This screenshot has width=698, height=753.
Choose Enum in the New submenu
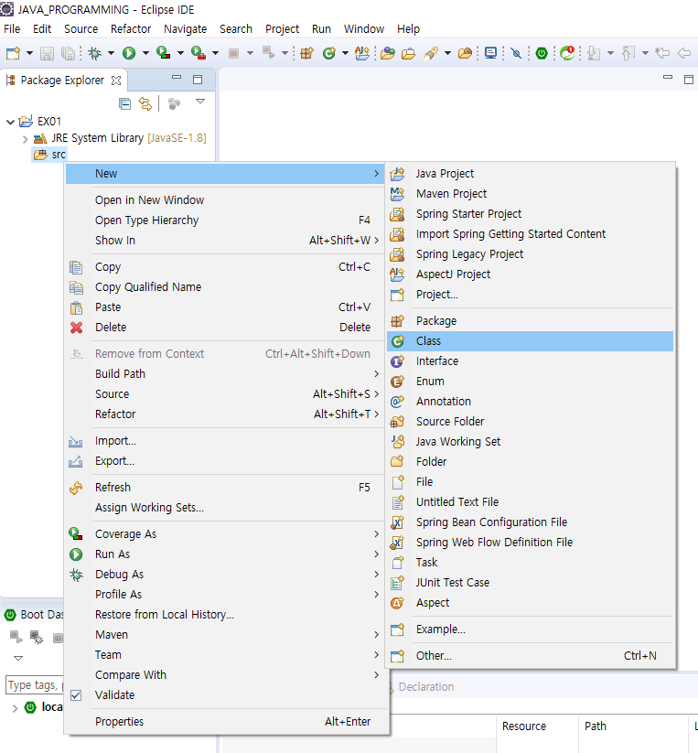click(x=530, y=382)
